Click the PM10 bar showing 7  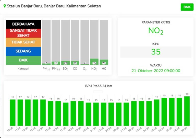click(x=46, y=63)
